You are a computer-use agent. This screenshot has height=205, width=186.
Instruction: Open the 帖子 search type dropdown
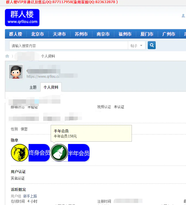tap(136, 45)
